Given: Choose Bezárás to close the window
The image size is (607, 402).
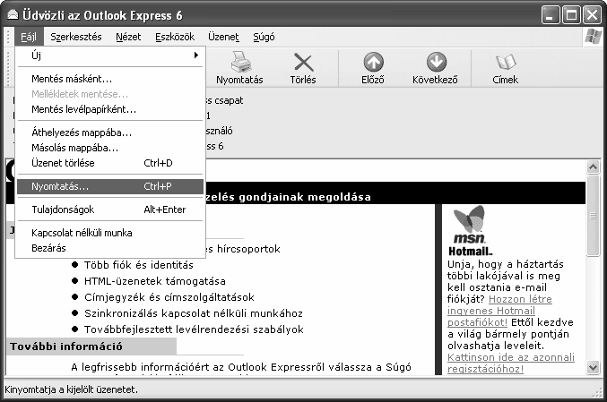Looking at the screenshot, I should tap(110, 248).
